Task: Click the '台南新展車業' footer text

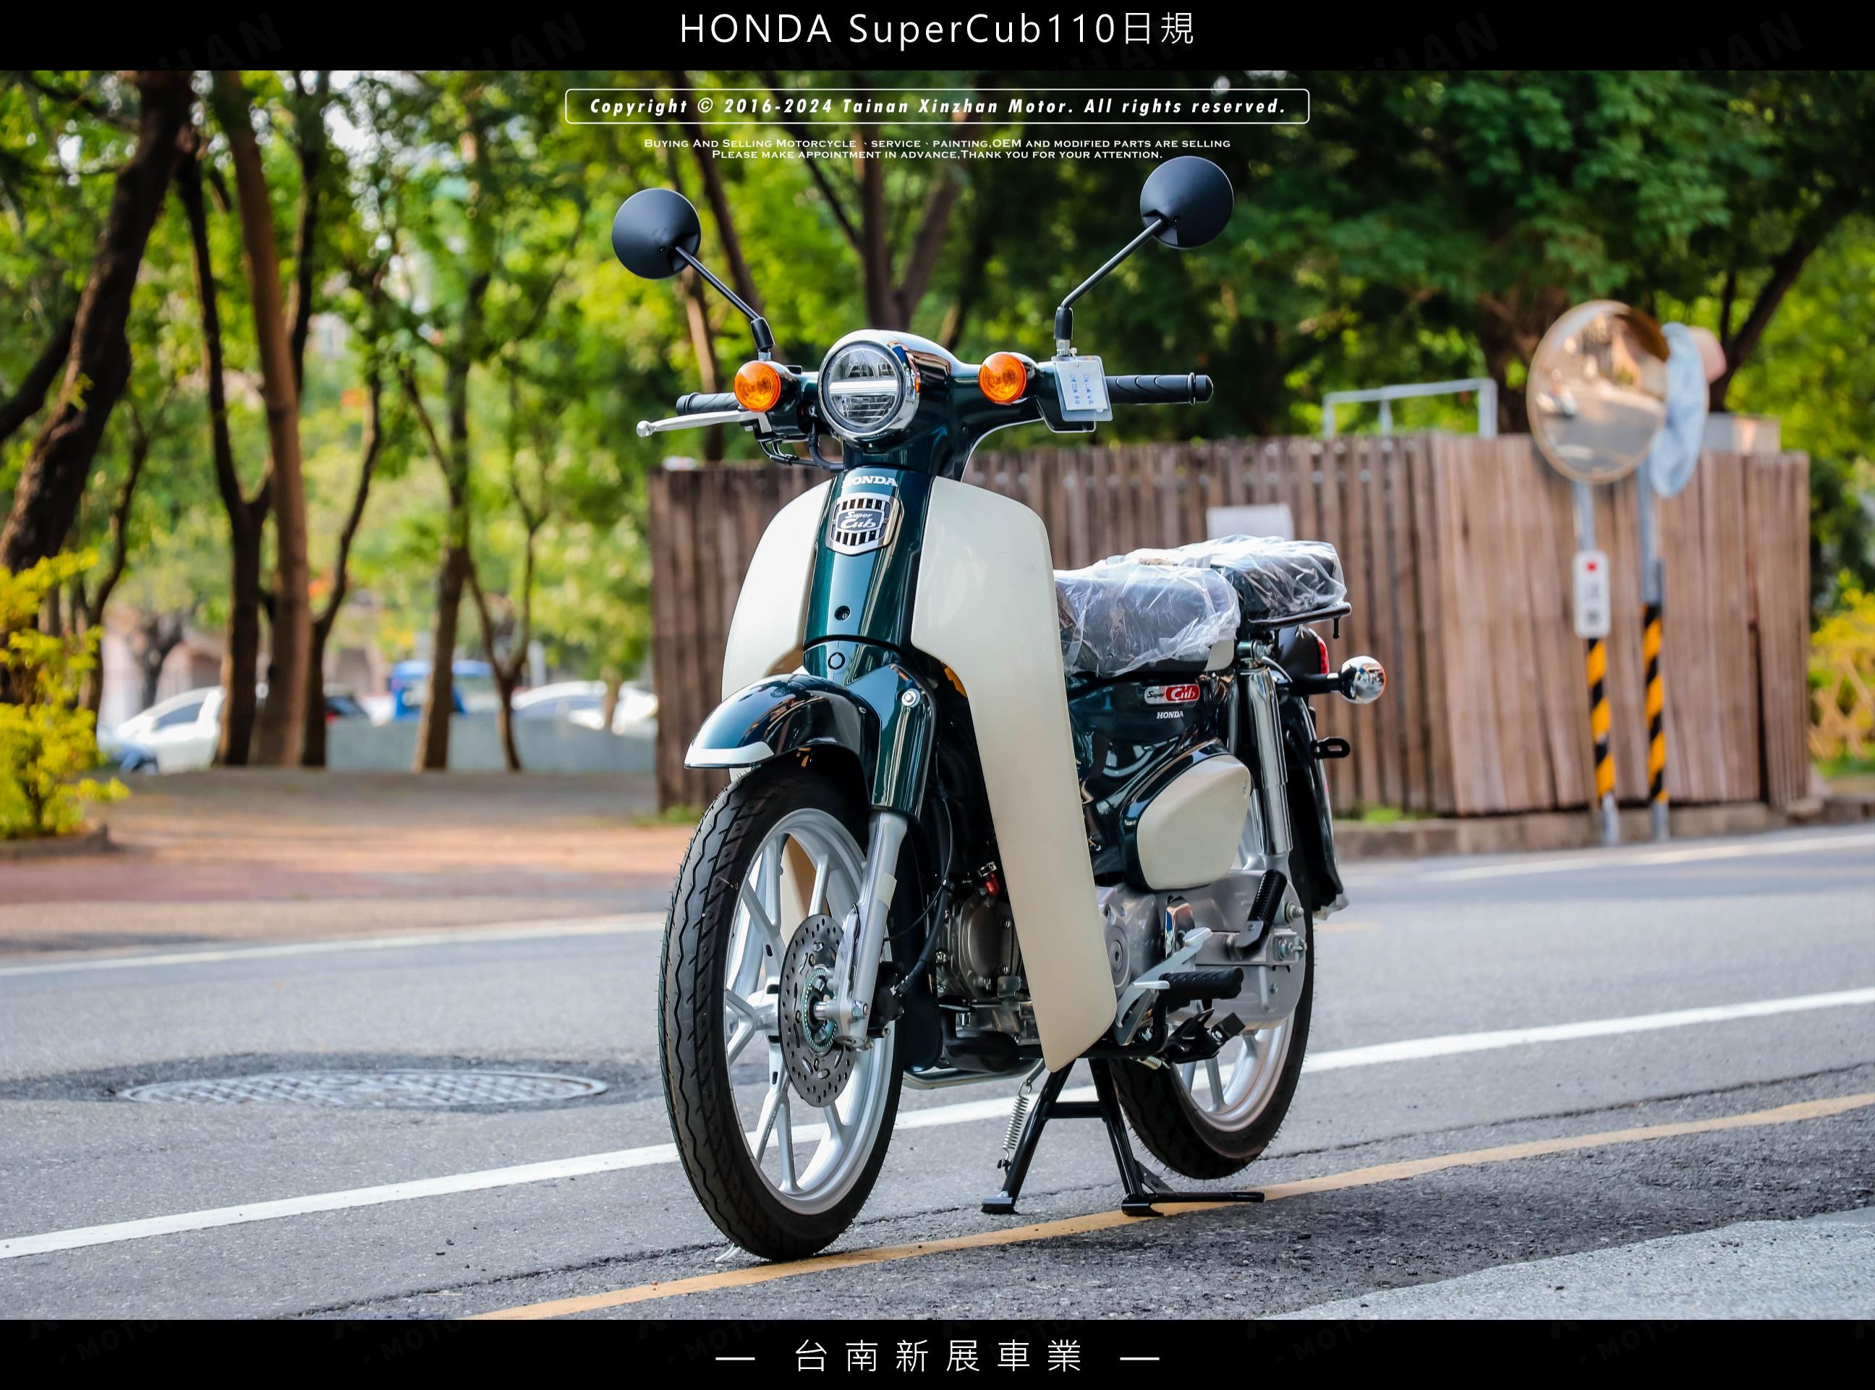Action: tap(937, 1357)
